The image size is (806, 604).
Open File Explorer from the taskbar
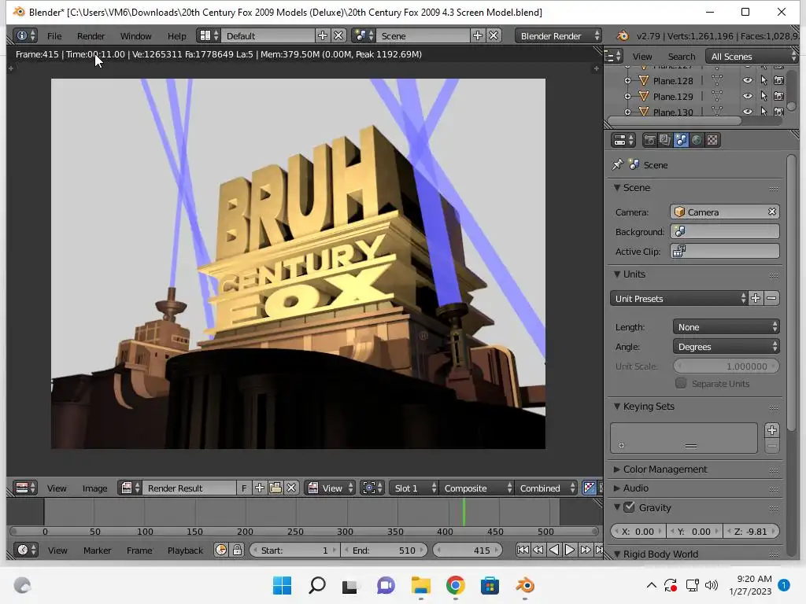(421, 585)
